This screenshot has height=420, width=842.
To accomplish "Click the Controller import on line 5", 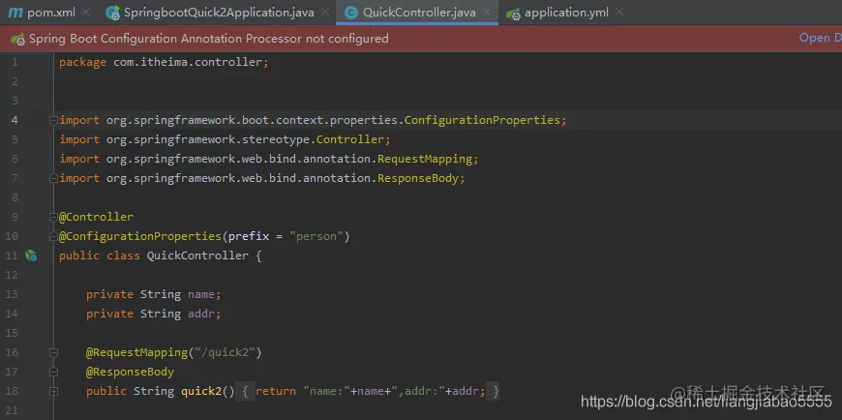I will 350,139.
